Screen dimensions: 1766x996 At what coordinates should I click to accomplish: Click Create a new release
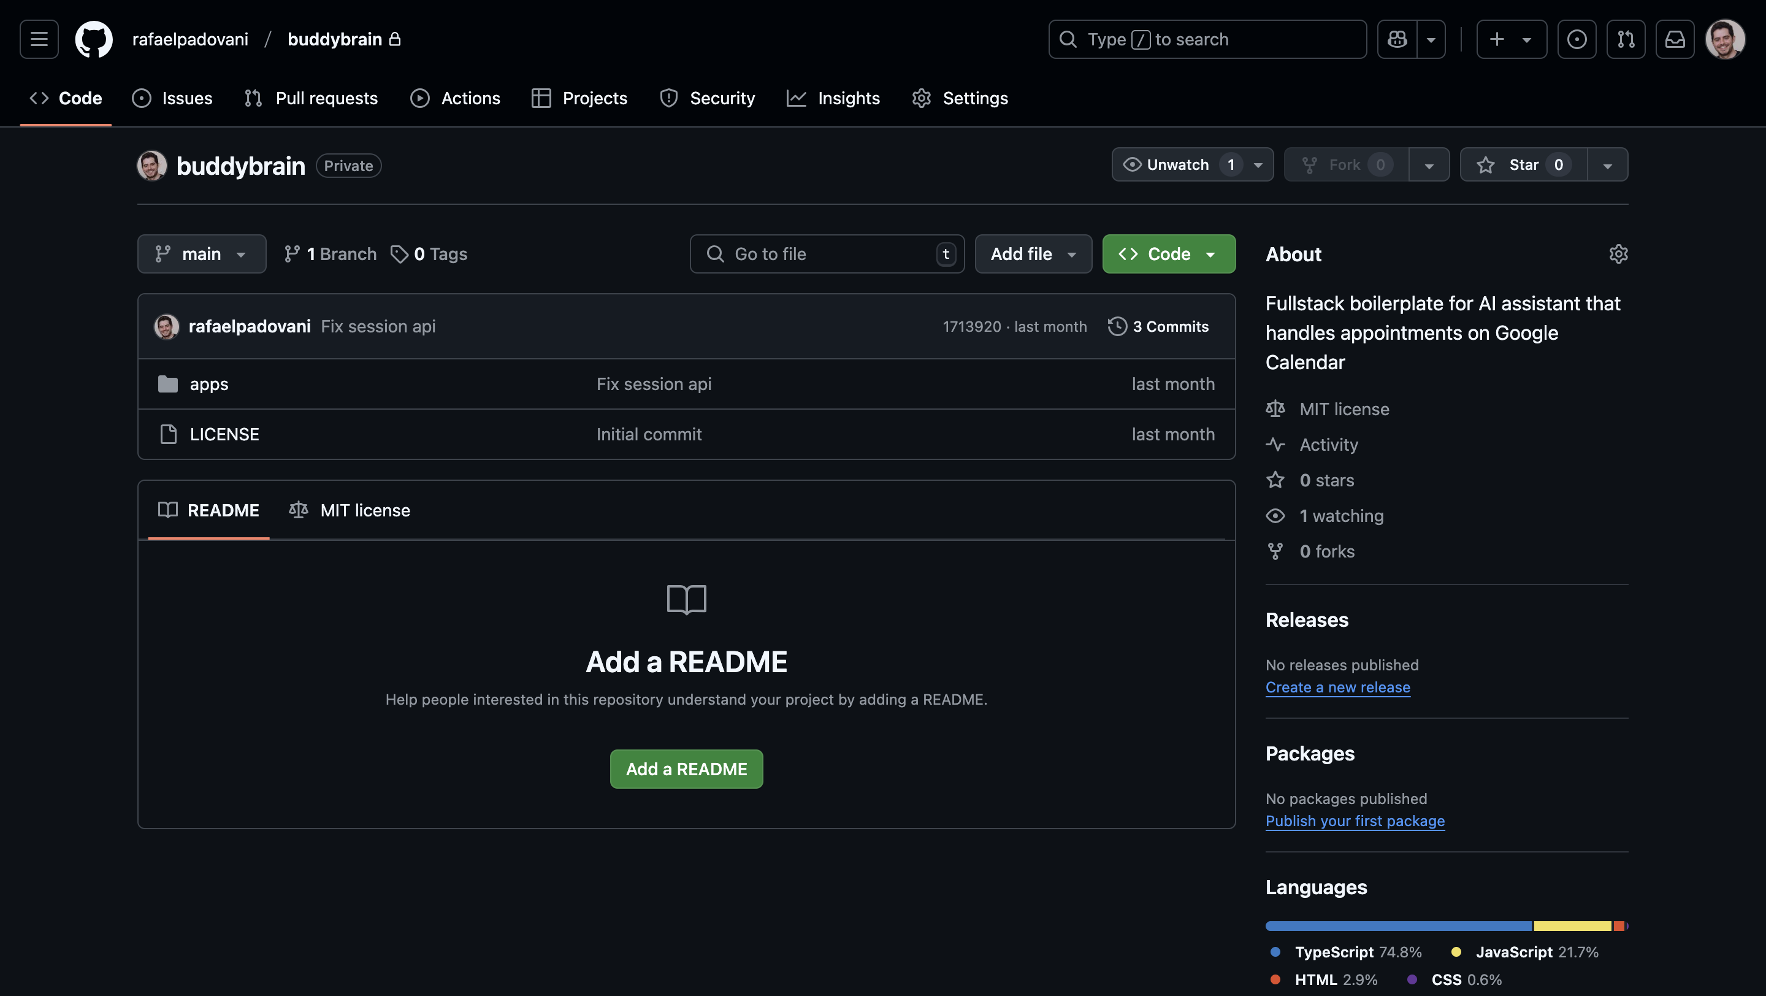point(1337,687)
